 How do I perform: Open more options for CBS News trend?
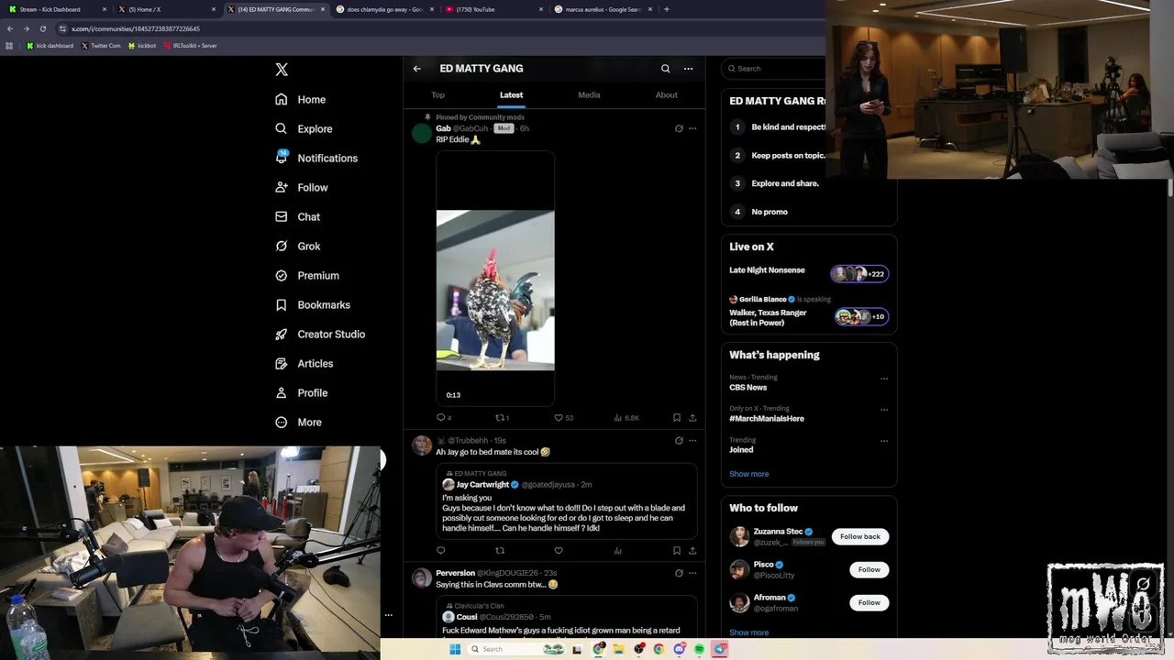[x=884, y=379]
